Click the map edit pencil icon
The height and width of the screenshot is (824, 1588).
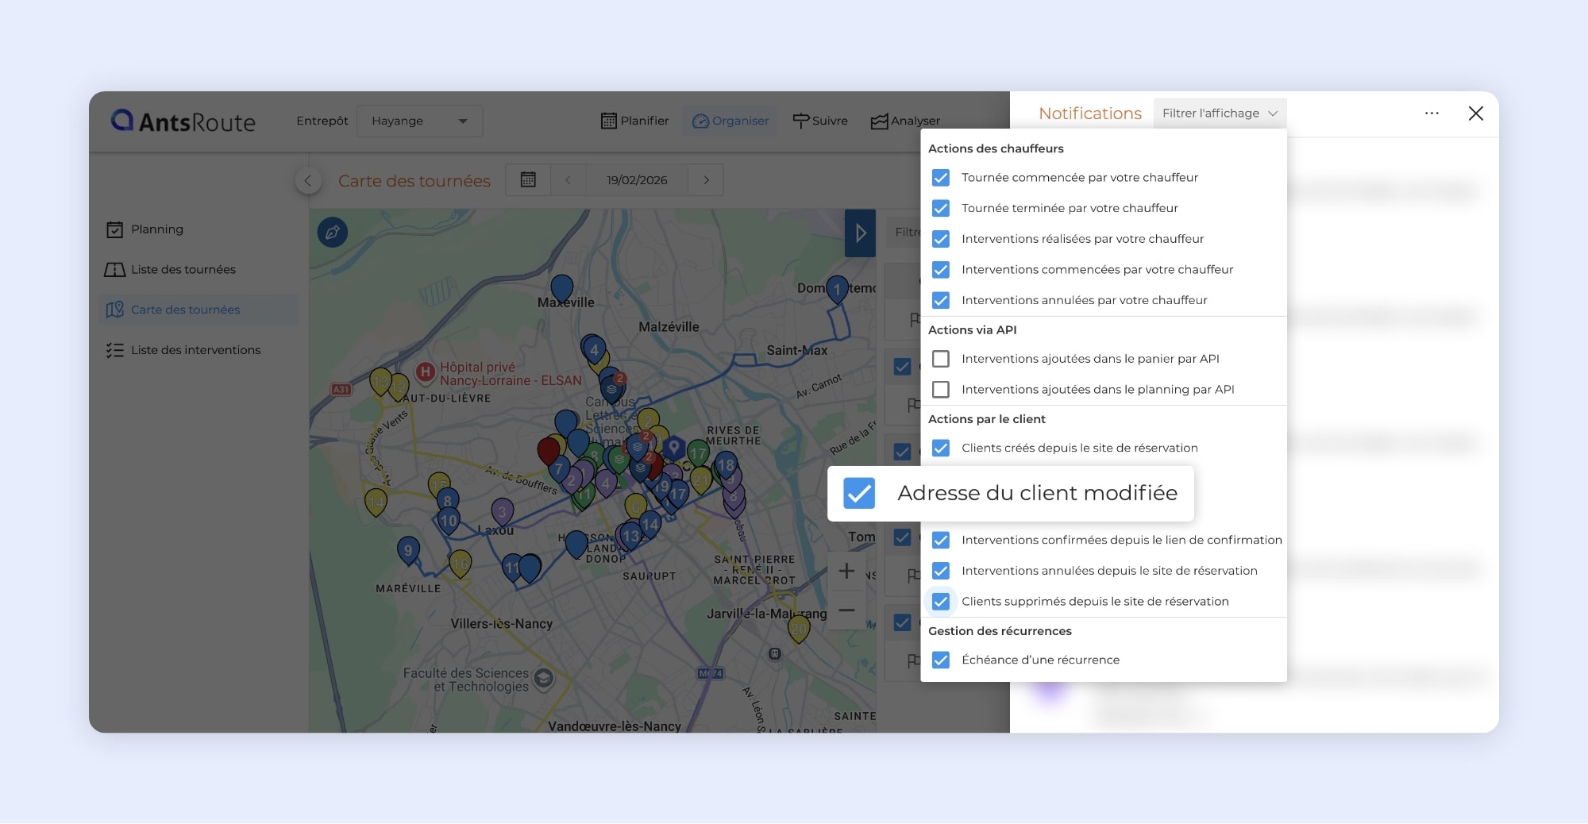point(332,233)
